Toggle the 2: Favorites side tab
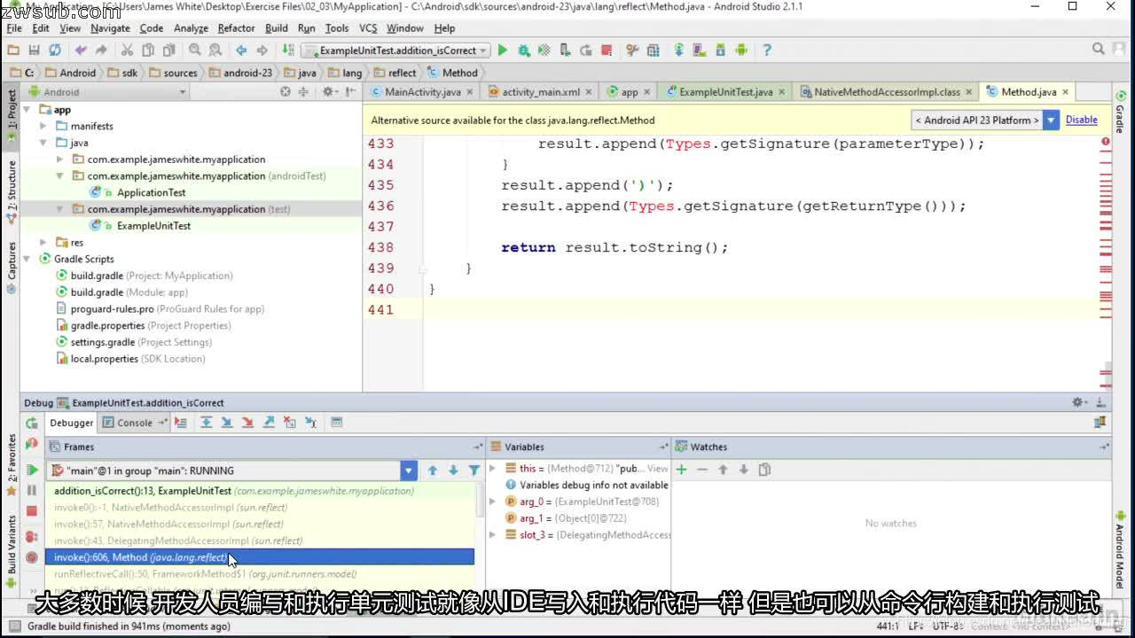 tap(12, 465)
